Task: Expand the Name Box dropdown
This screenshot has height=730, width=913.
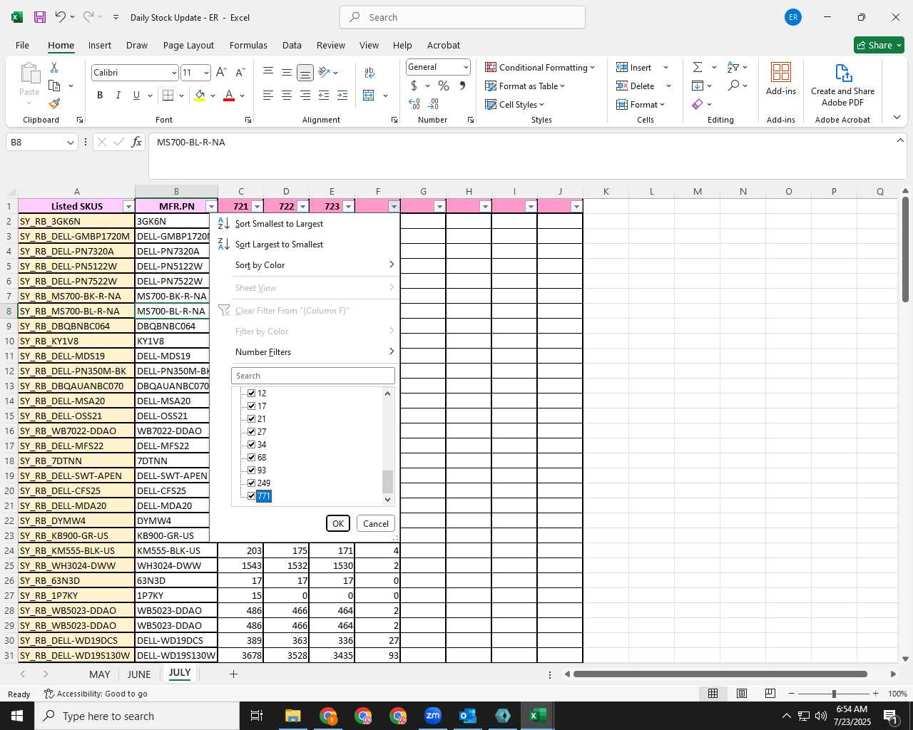Action: (x=70, y=142)
